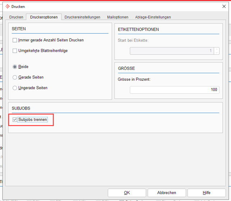Go to the Mailoptionen tab
Image resolution: width=231 pixels, height=201 pixels.
coord(118,17)
